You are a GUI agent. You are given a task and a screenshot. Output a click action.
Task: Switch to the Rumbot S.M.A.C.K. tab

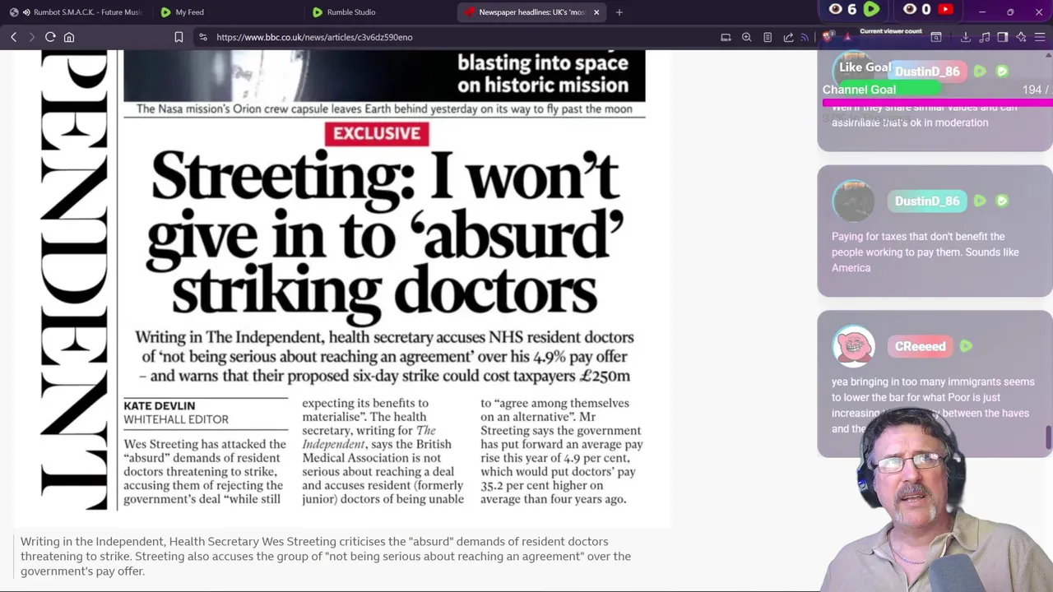(78, 12)
